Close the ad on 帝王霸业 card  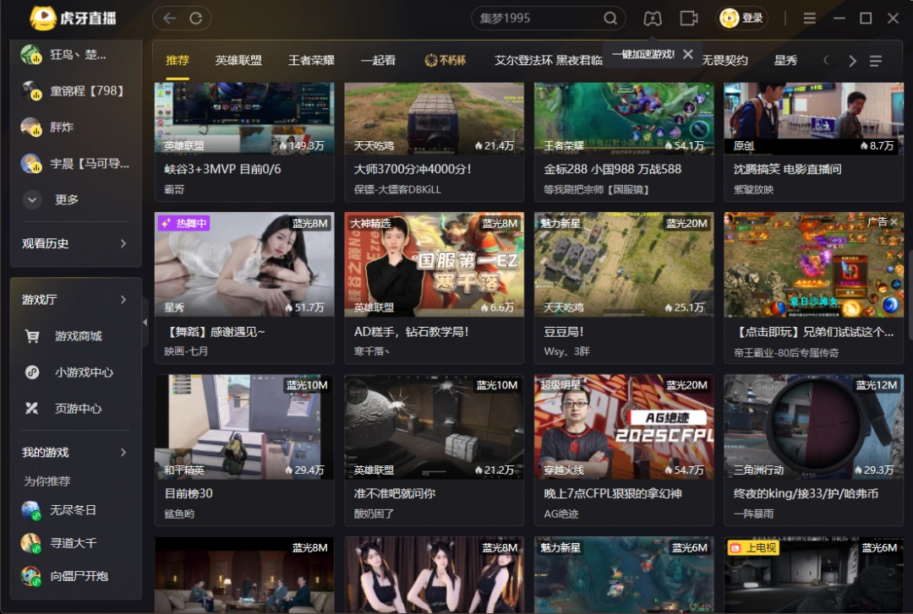894,222
